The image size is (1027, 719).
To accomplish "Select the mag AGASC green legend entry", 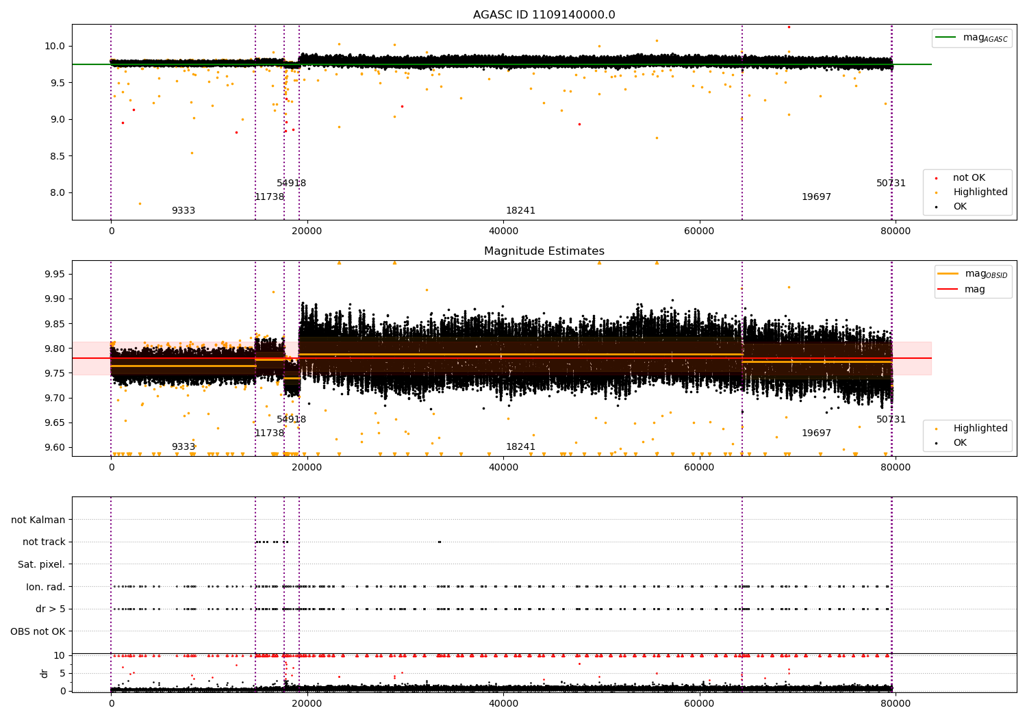I will (x=972, y=38).
